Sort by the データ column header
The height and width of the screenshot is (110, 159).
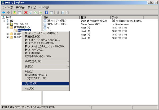pos(127,17)
